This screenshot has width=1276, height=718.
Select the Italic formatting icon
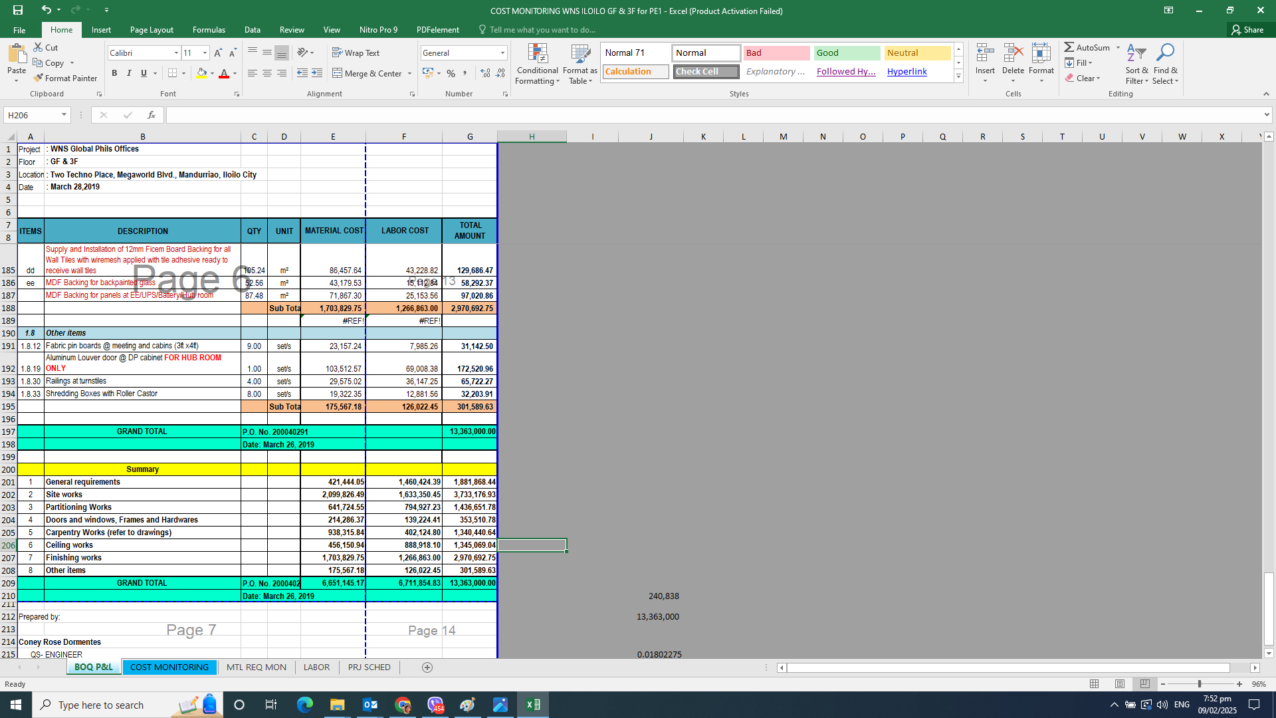pyautogui.click(x=129, y=73)
